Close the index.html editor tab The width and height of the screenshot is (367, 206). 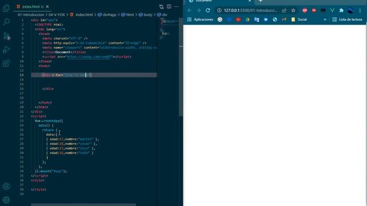48,6
